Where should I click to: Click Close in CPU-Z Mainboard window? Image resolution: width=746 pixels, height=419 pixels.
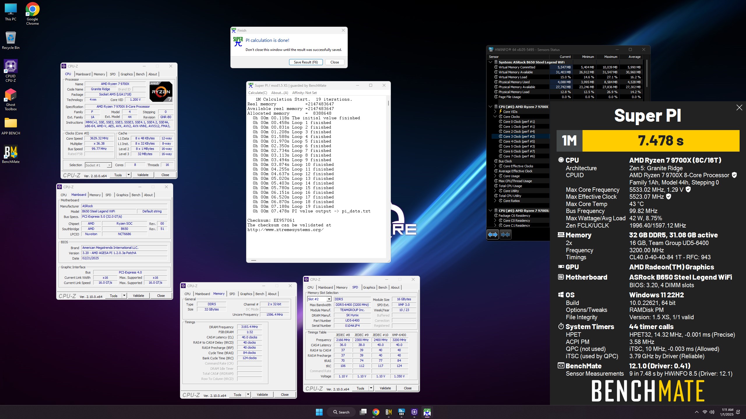tap(161, 296)
